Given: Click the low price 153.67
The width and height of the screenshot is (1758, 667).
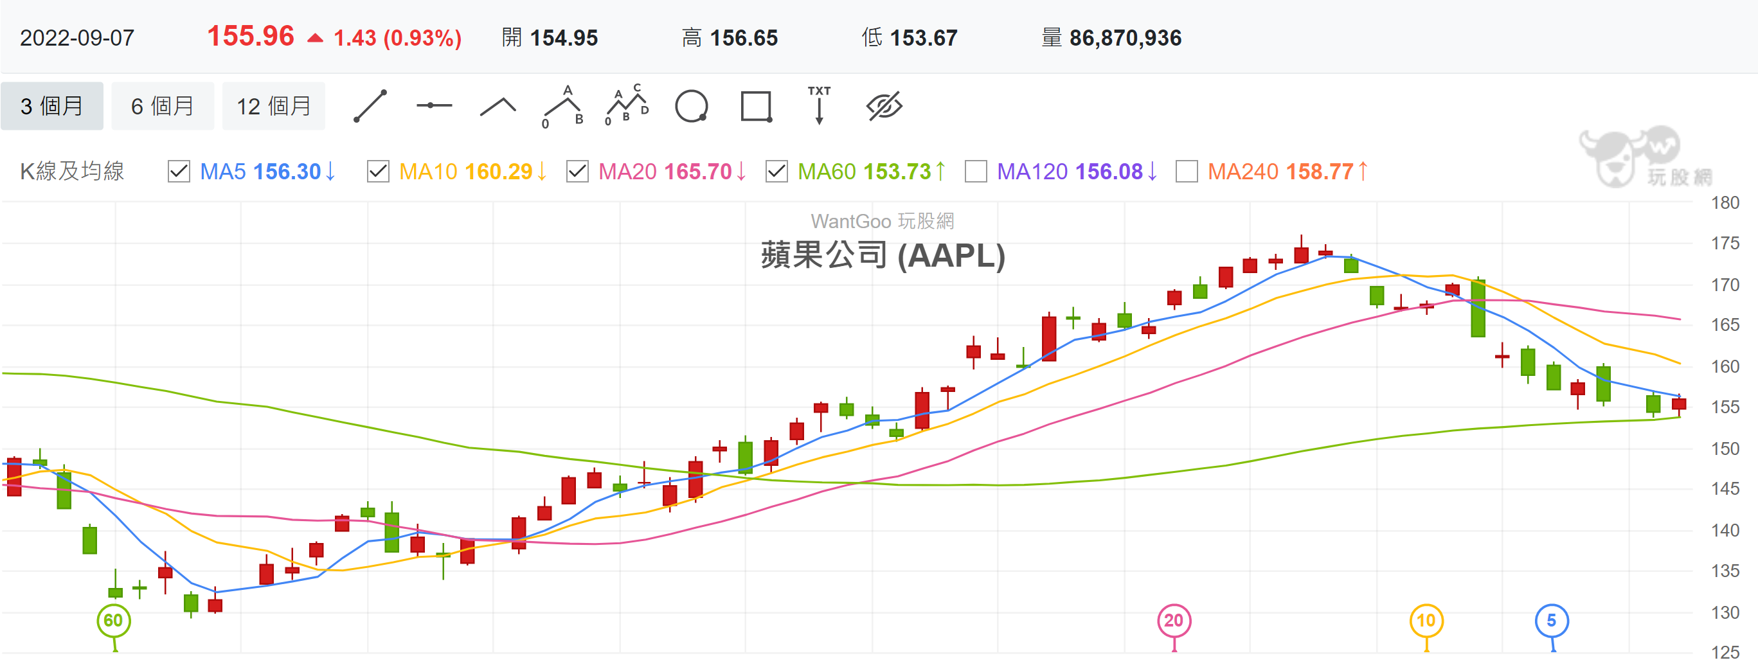Looking at the screenshot, I should [x=924, y=37].
